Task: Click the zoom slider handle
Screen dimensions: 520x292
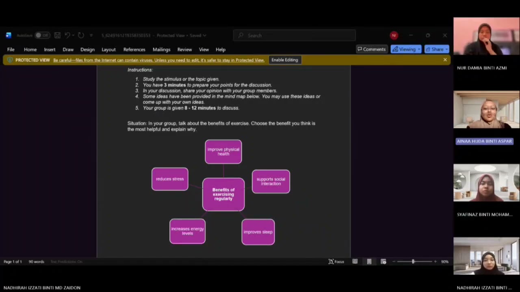Action: pos(413,262)
